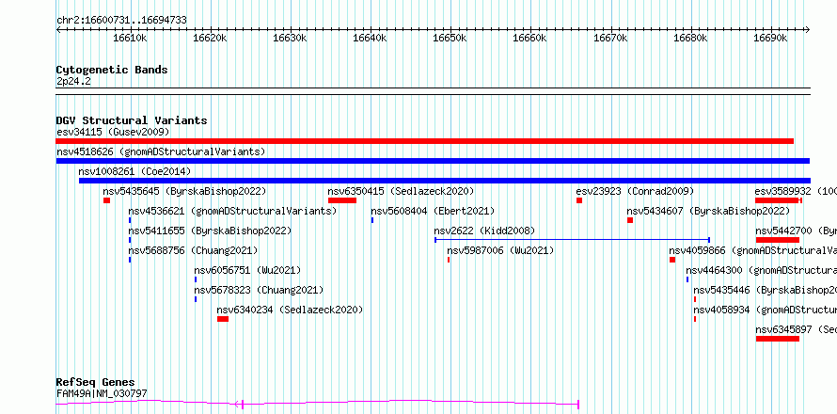
Task: Click the 16670k ruler tick label
Action: [x=610, y=39]
